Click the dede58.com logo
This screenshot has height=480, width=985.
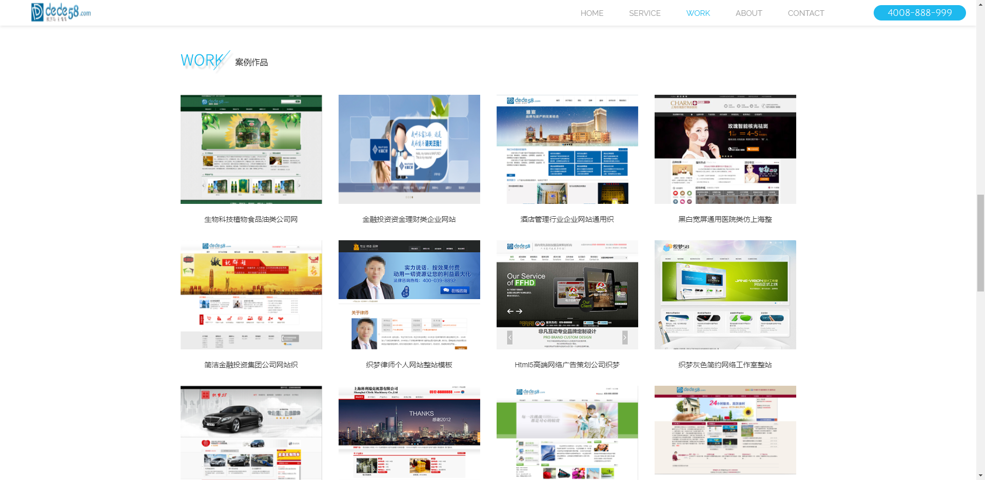point(61,12)
